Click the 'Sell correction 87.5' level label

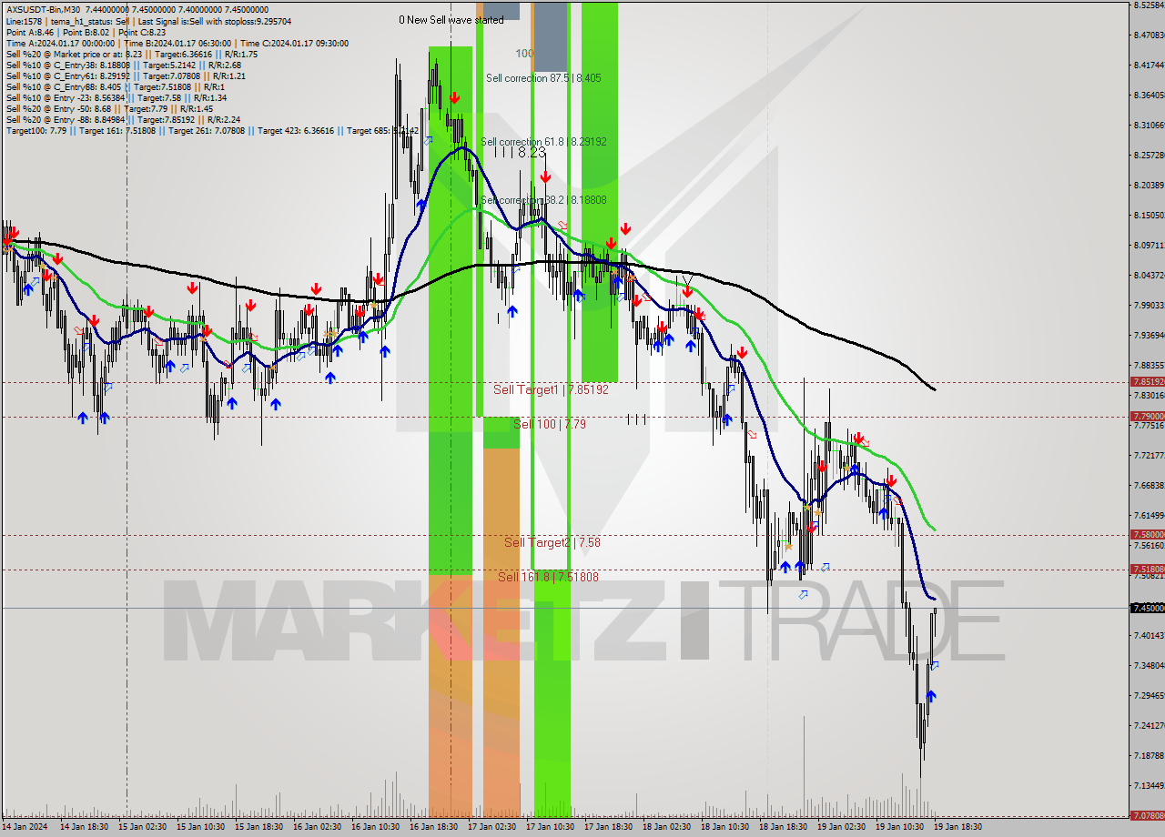[544, 78]
